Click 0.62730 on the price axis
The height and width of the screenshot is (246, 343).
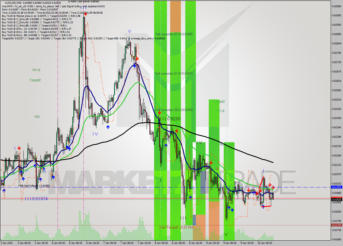(x=337, y=62)
